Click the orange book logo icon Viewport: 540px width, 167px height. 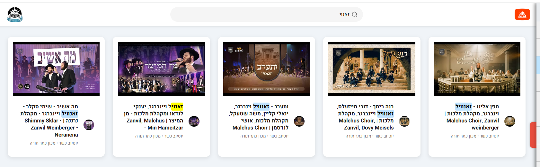pyautogui.click(x=522, y=14)
